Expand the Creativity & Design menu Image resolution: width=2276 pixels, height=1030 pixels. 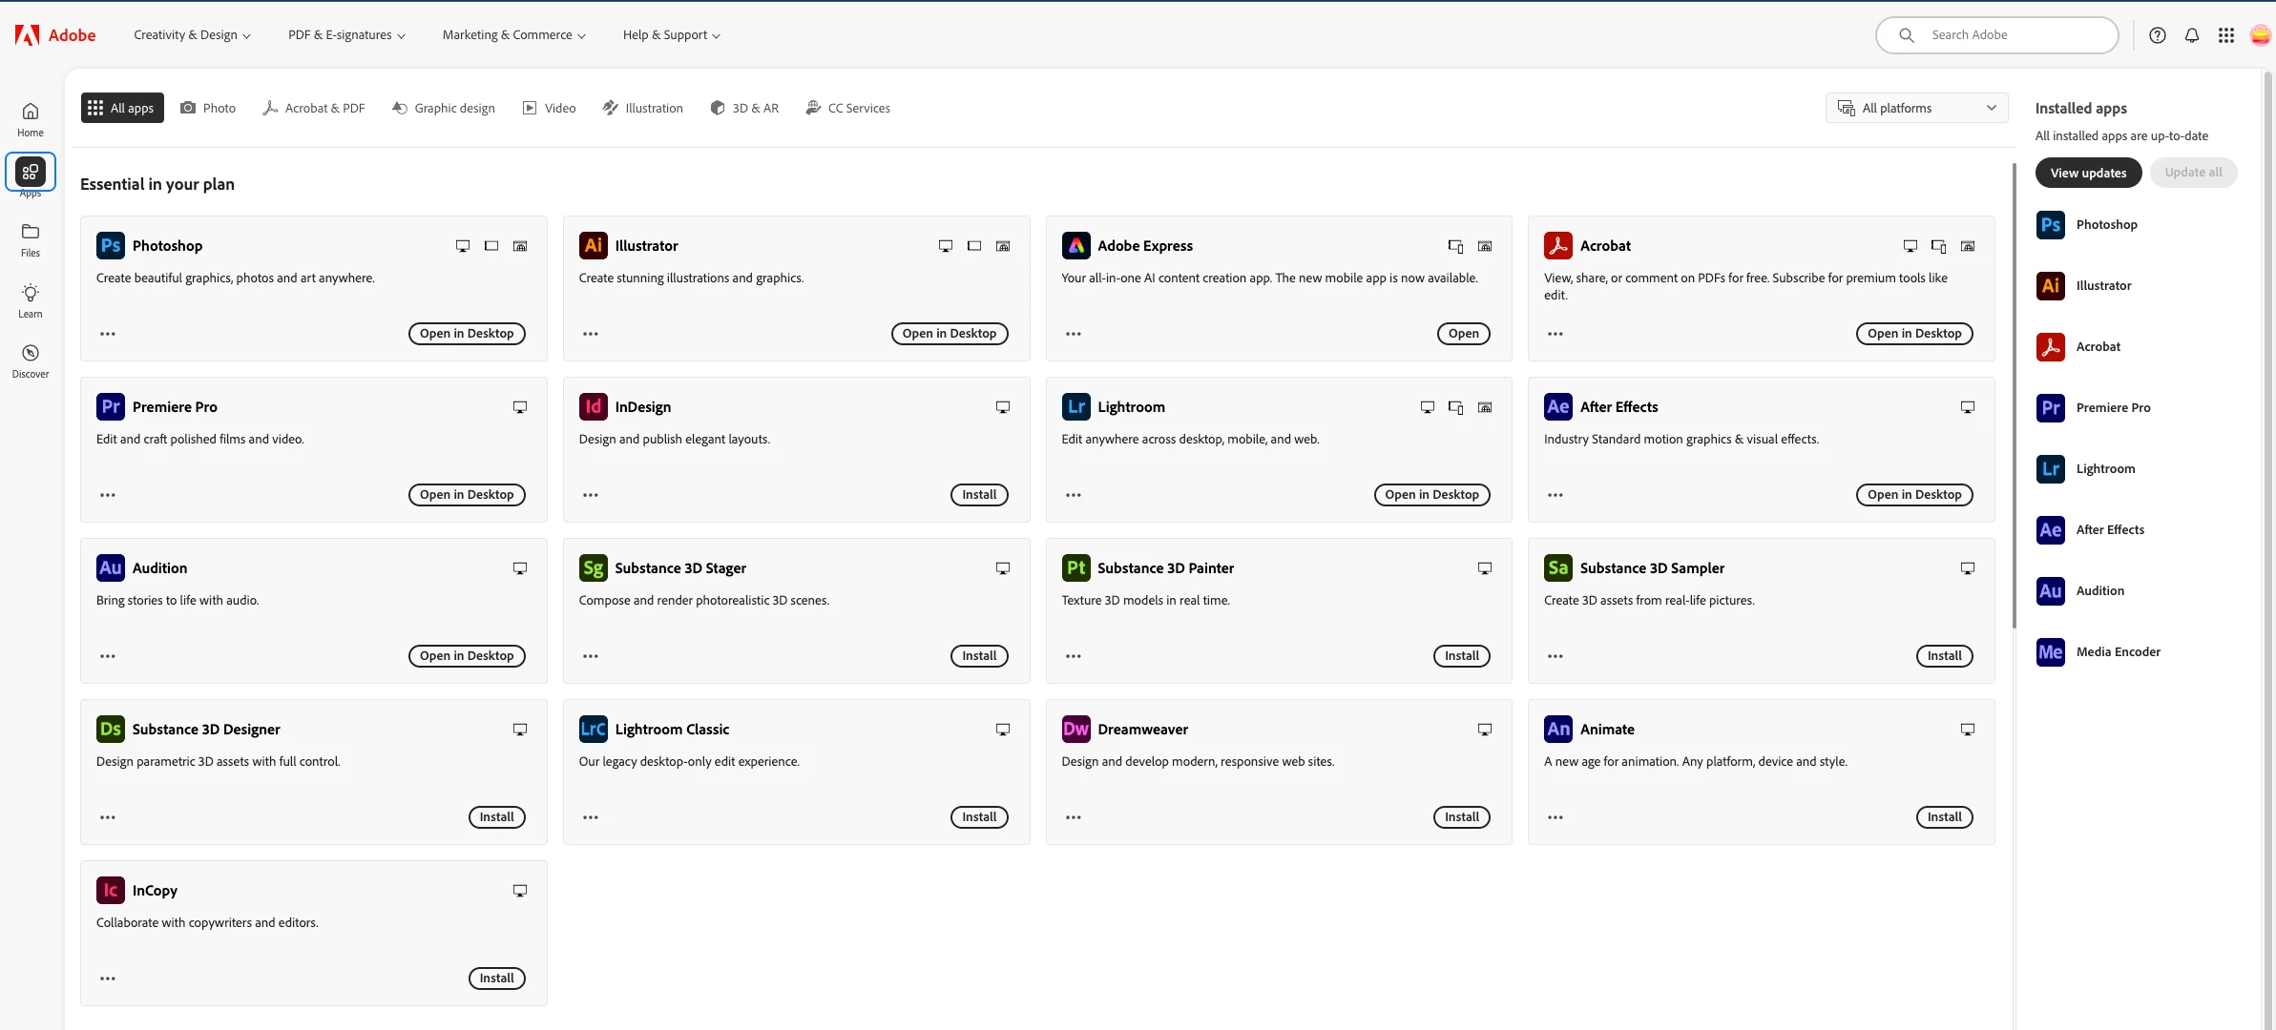tap(192, 35)
